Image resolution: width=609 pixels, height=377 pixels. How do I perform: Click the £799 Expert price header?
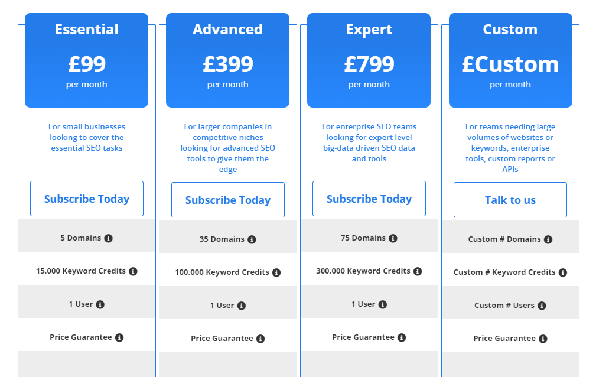pos(369,64)
